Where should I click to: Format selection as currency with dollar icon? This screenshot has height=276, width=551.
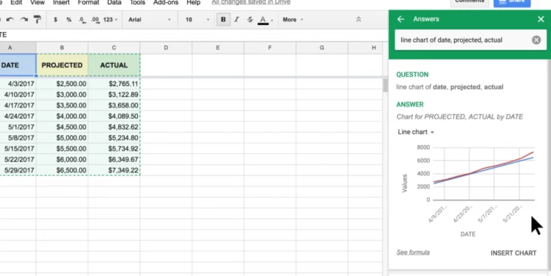click(x=55, y=20)
